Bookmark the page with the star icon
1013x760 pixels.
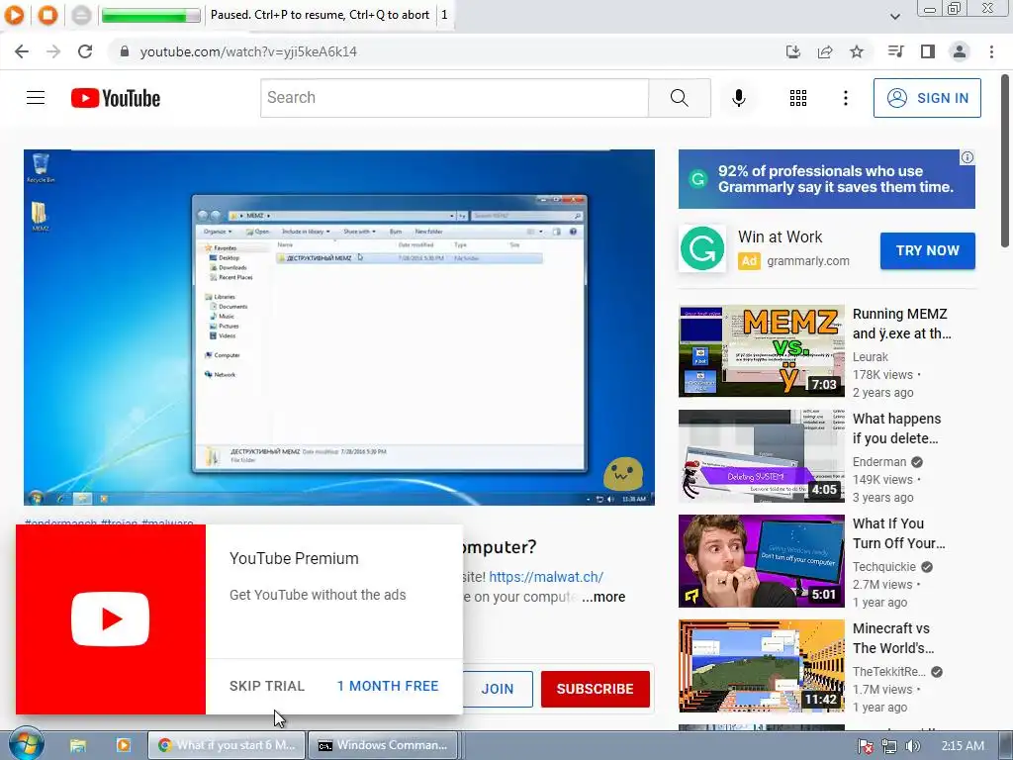[857, 51]
